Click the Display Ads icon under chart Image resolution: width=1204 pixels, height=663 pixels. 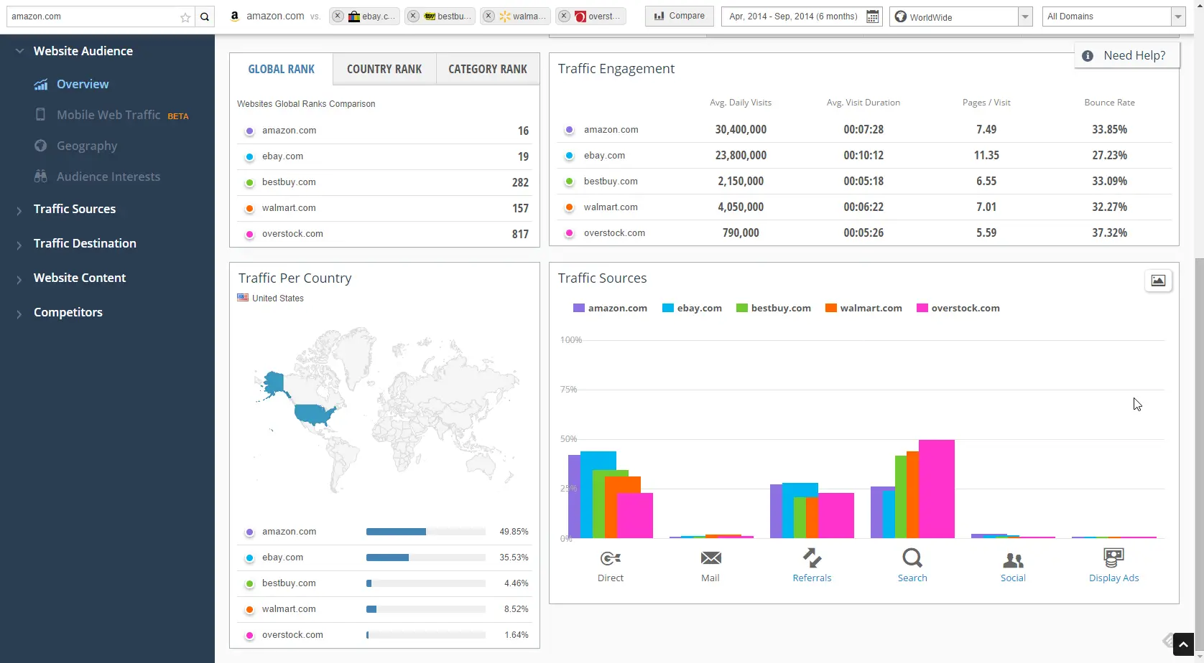point(1113,558)
